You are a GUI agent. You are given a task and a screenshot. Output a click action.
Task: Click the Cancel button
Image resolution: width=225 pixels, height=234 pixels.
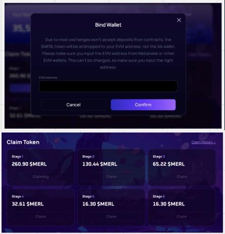pyautogui.click(x=73, y=105)
